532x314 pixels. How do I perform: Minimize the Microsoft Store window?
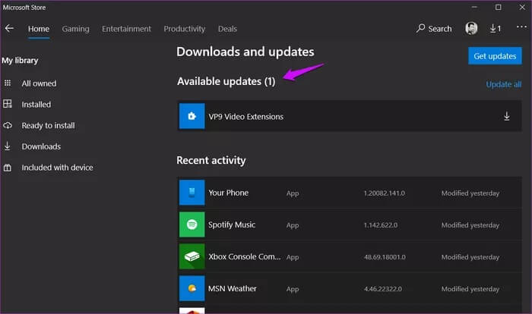[x=474, y=7]
